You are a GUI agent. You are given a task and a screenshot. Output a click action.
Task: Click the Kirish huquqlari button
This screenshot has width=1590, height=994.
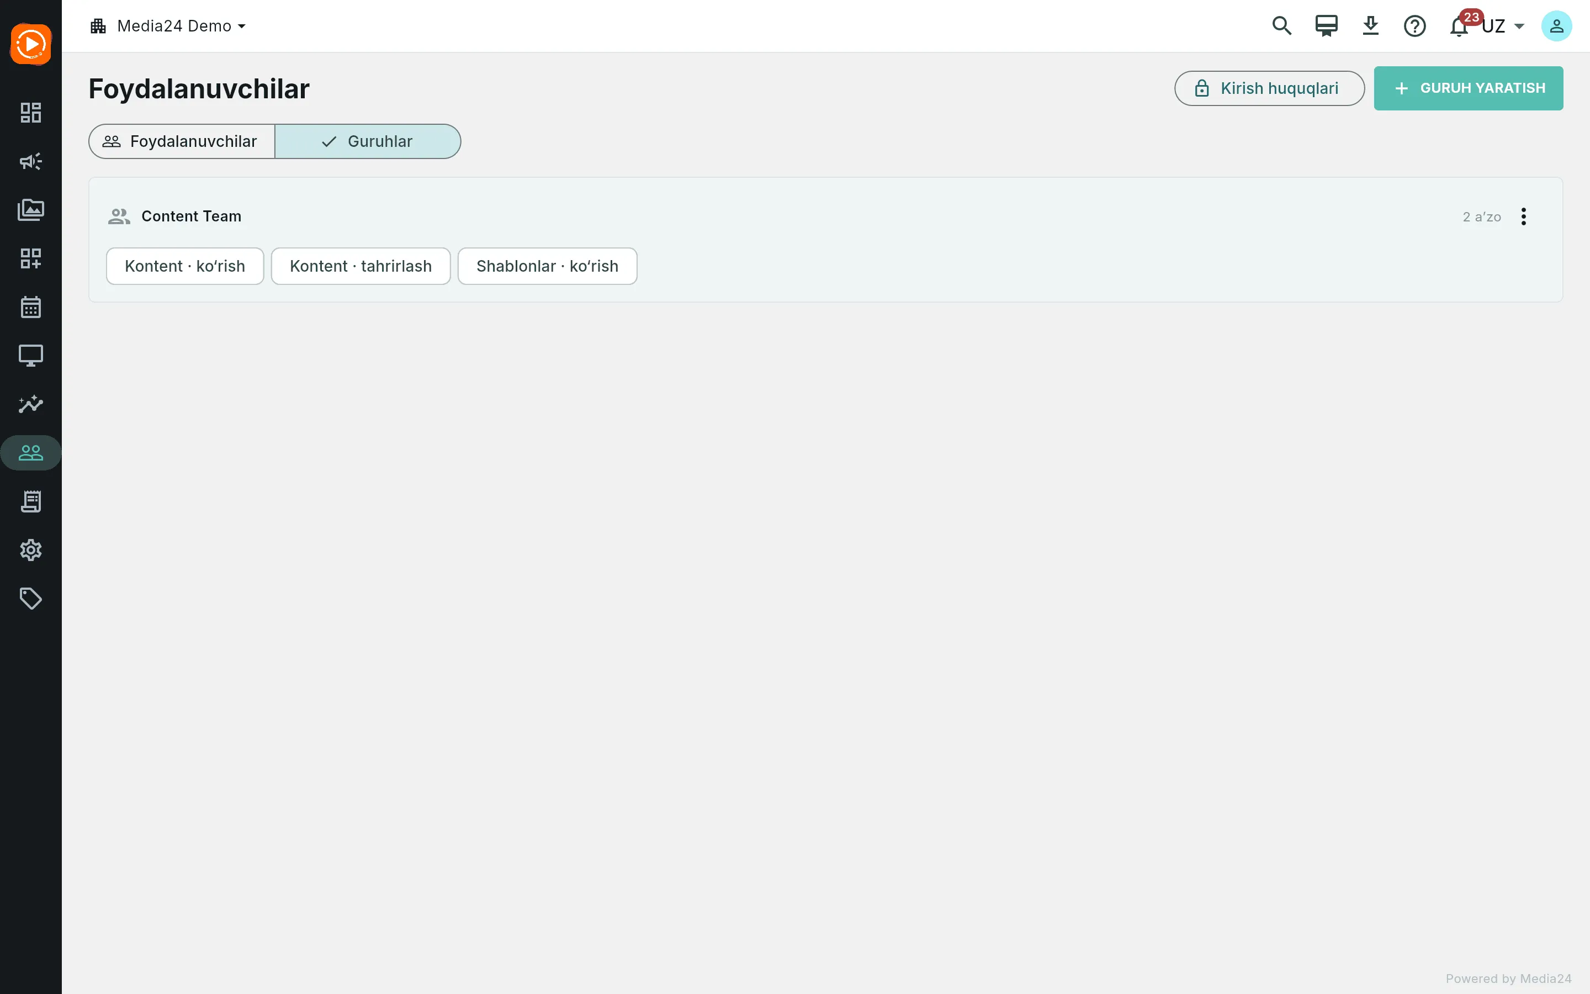click(1269, 88)
